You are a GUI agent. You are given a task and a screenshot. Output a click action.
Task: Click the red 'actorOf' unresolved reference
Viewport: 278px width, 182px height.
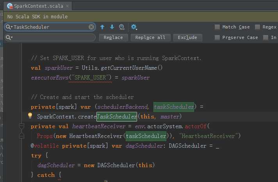(x=196, y=126)
